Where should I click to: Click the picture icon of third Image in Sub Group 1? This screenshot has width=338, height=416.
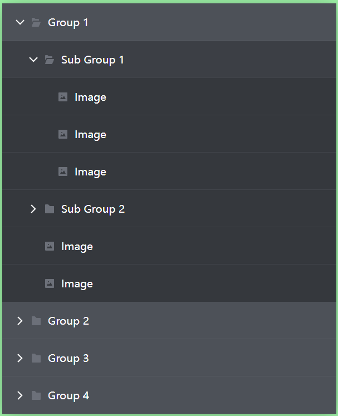[x=63, y=172]
